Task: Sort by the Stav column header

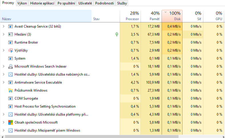Action: pos(106,16)
